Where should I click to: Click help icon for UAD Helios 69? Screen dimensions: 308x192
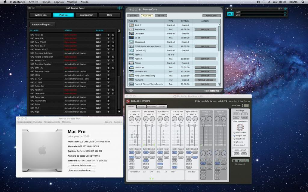point(108,35)
